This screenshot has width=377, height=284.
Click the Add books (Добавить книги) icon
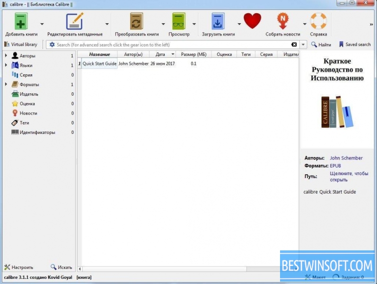click(x=21, y=21)
